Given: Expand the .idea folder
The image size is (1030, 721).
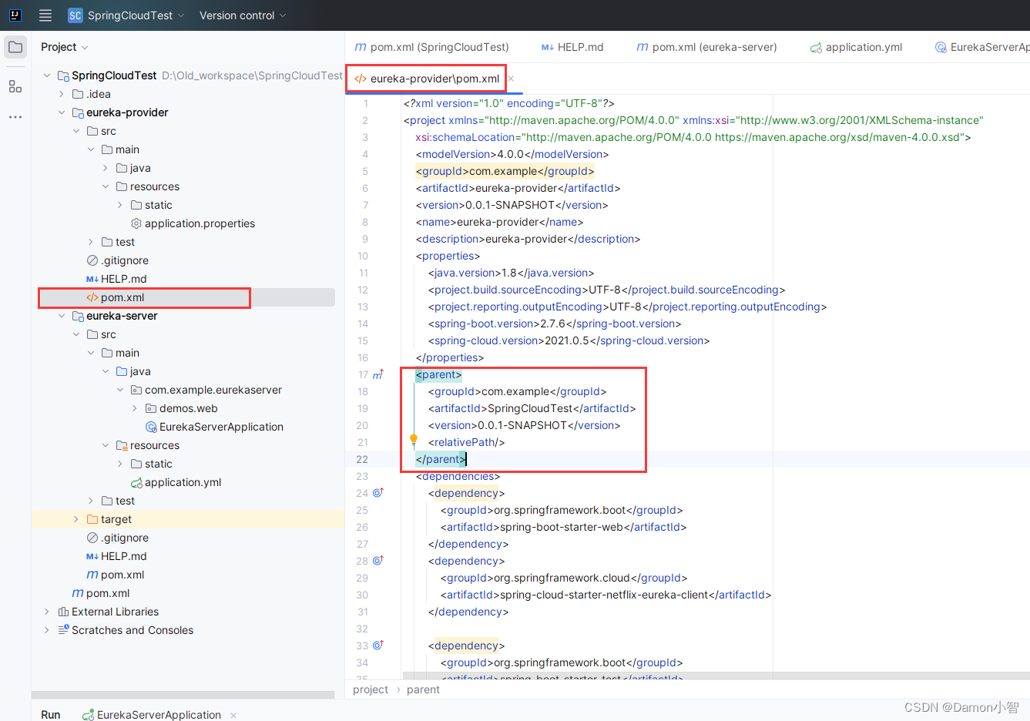Looking at the screenshot, I should pyautogui.click(x=62, y=94).
